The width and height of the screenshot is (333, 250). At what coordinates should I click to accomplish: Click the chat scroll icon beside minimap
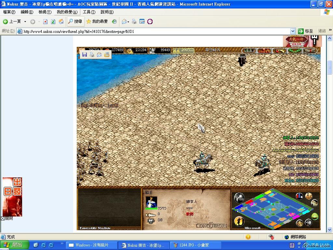click(x=314, y=202)
